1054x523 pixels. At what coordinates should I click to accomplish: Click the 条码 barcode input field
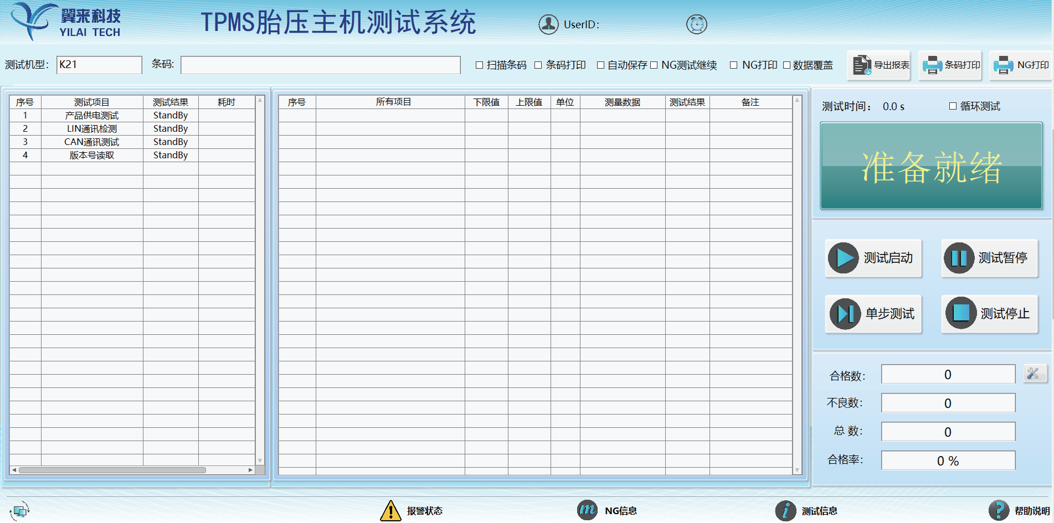coord(321,65)
